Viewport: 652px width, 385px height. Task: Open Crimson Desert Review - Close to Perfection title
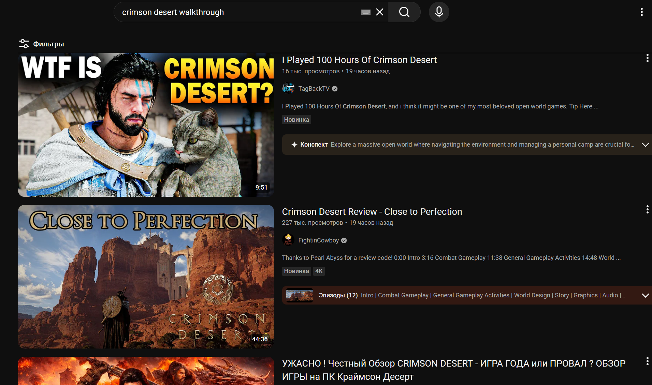372,212
